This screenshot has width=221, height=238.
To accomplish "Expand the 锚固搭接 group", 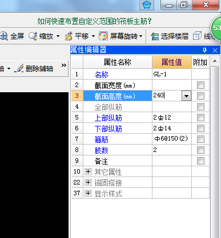I will [x=88, y=182].
